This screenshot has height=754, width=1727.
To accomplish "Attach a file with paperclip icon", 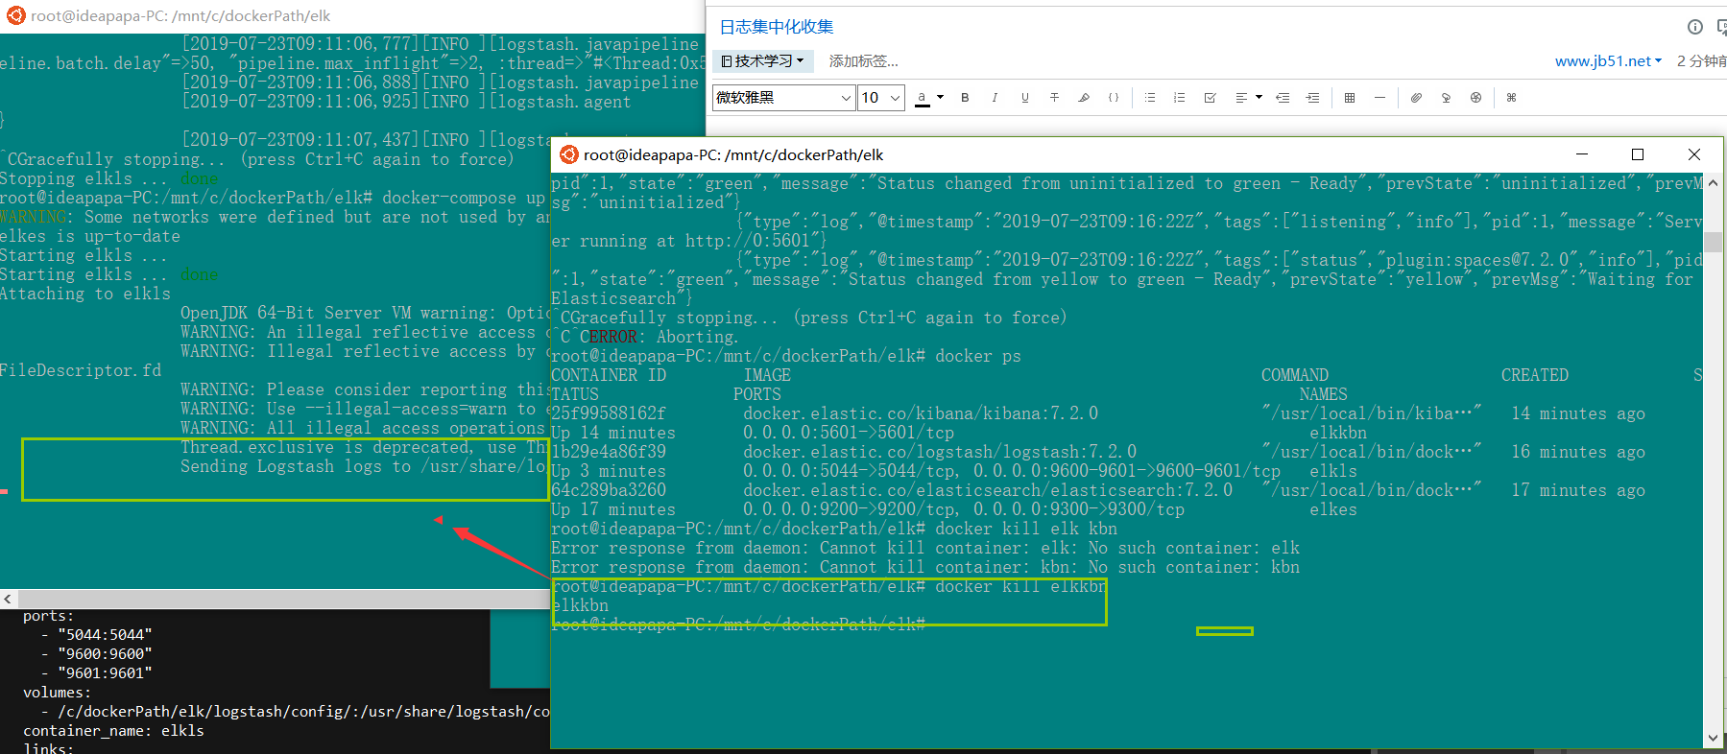I will pos(1416,98).
